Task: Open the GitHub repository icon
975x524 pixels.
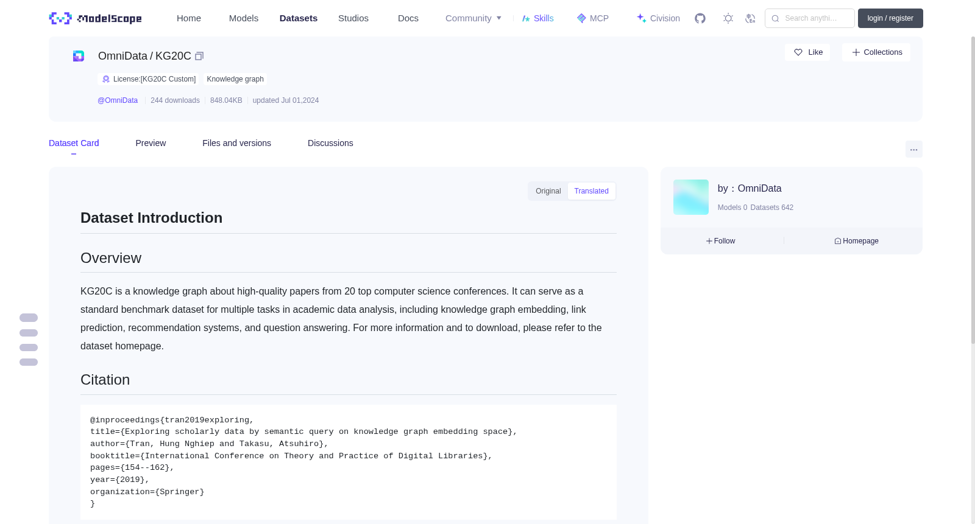Action: pyautogui.click(x=700, y=18)
